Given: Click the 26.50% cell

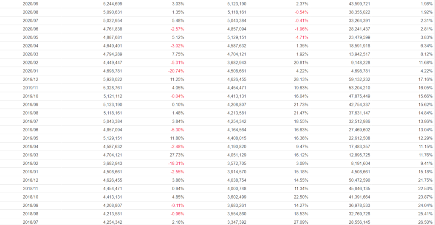Looking at the screenshot, I should pyautogui.click(x=425, y=222).
